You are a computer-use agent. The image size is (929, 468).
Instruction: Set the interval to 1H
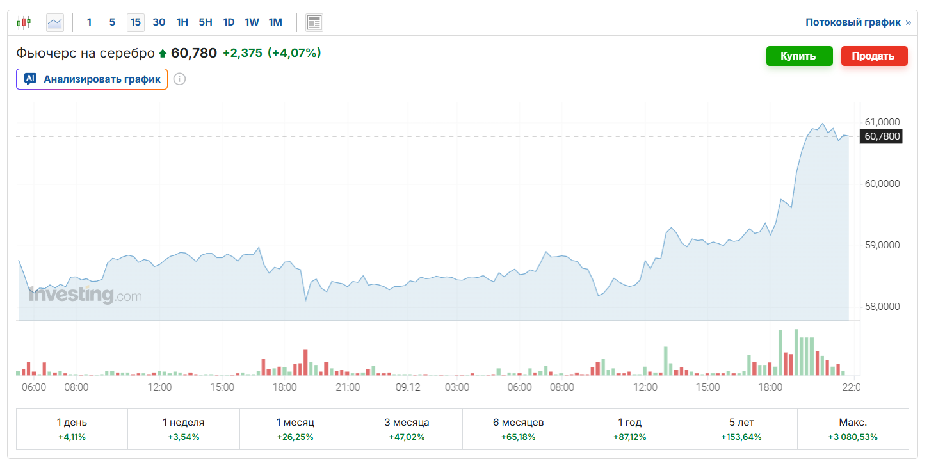coord(182,22)
